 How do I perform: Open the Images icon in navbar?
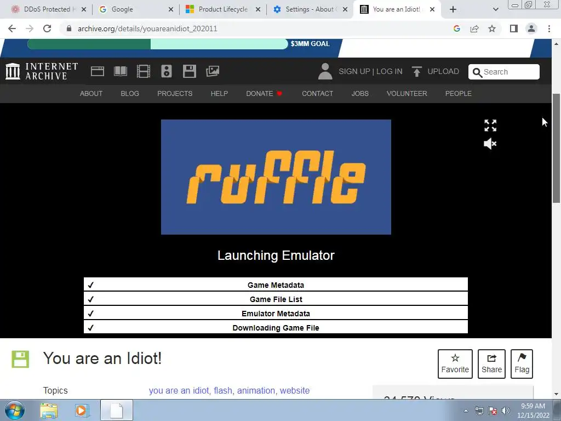[x=213, y=71]
